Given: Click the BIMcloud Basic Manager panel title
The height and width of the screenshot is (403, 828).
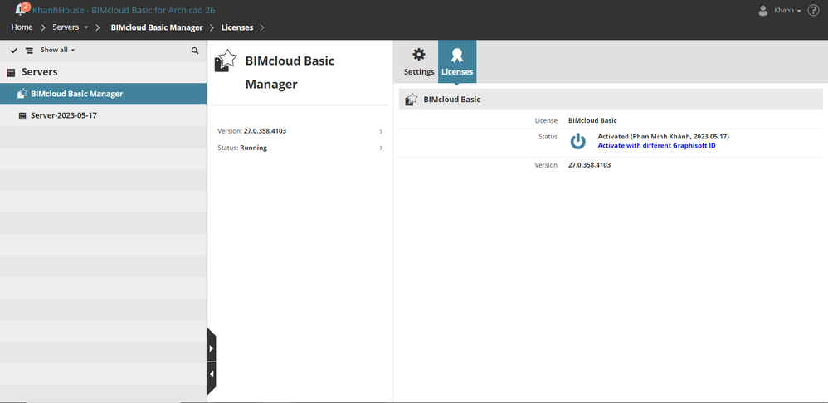Looking at the screenshot, I should [x=290, y=72].
